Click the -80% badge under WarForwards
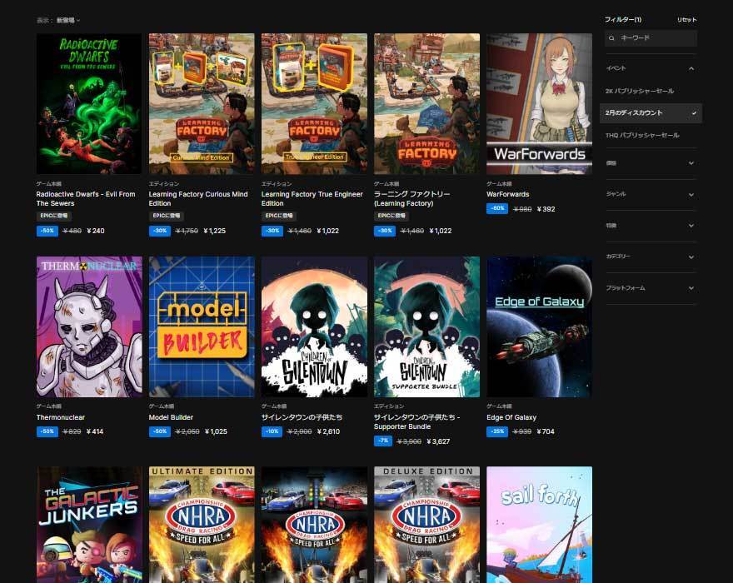 pos(497,208)
